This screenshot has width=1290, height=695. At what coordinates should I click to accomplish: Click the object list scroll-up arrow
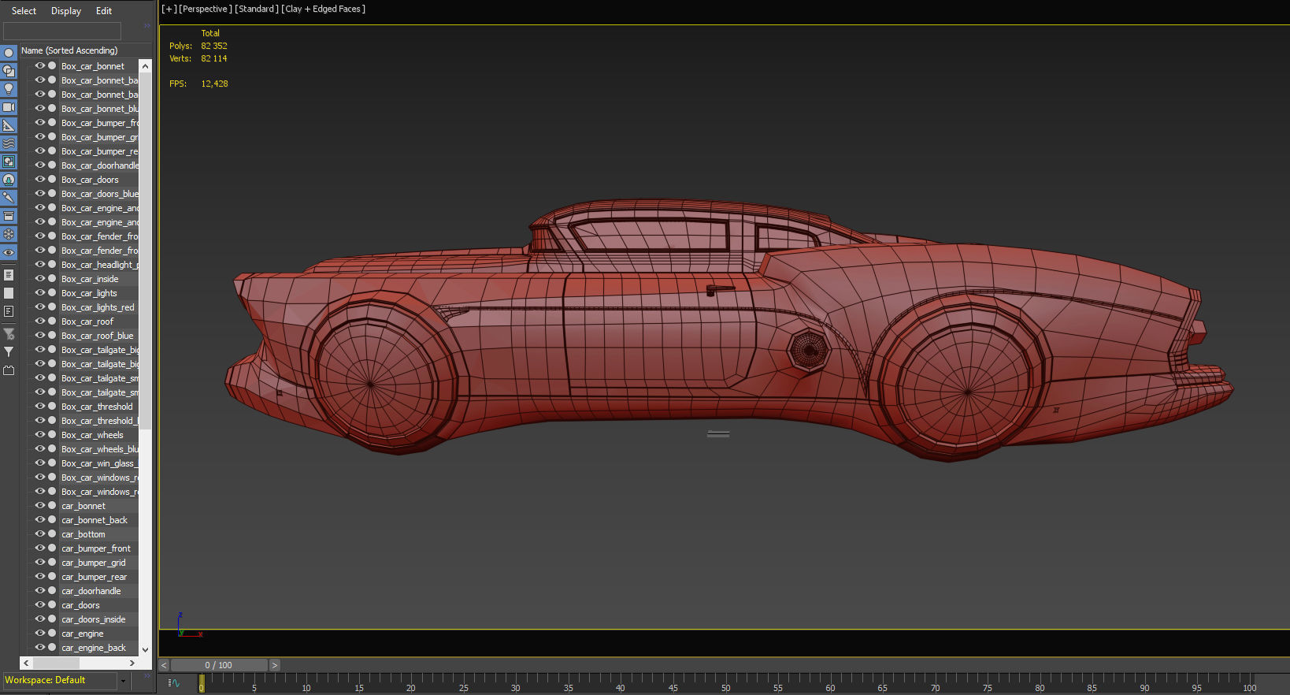pos(145,66)
